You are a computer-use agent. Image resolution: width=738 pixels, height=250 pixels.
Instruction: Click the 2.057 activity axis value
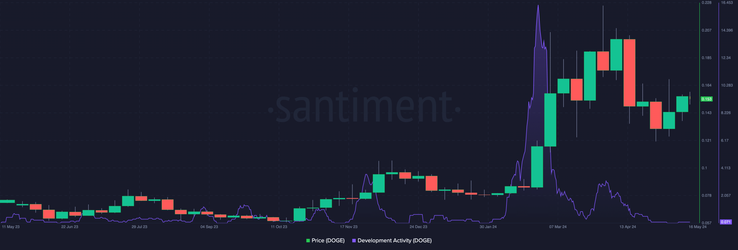tap(726, 196)
